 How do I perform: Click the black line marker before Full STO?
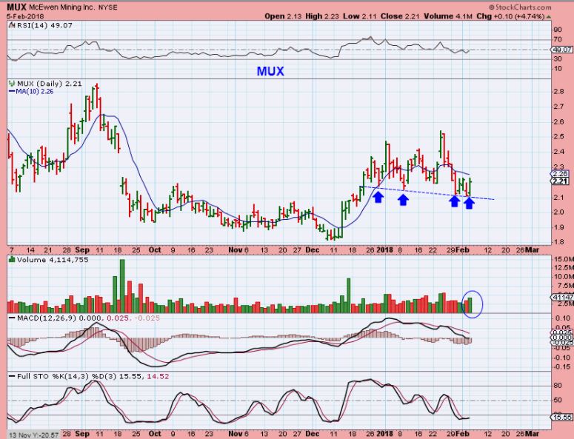click(12, 376)
